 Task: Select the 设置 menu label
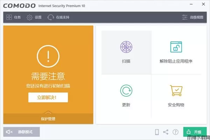point(38,17)
